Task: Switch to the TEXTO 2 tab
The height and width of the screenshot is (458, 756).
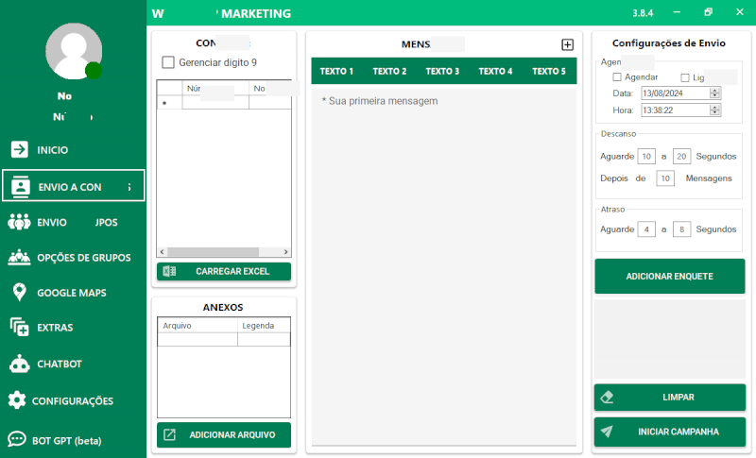Action: click(389, 71)
